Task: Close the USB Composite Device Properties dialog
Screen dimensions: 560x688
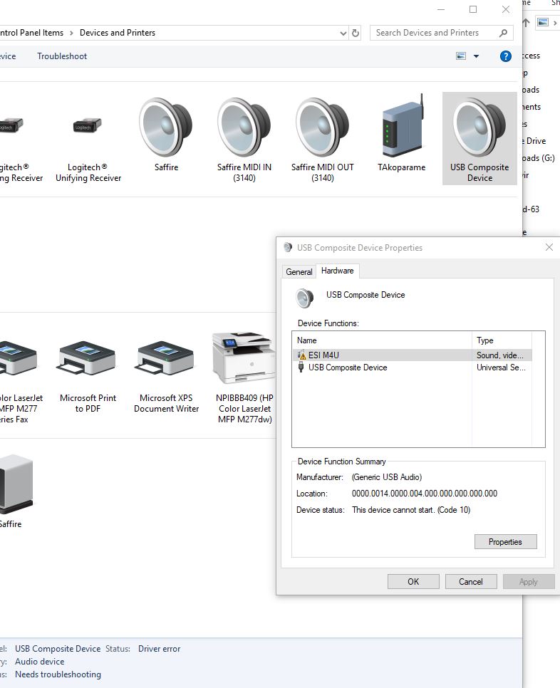Action: click(549, 247)
